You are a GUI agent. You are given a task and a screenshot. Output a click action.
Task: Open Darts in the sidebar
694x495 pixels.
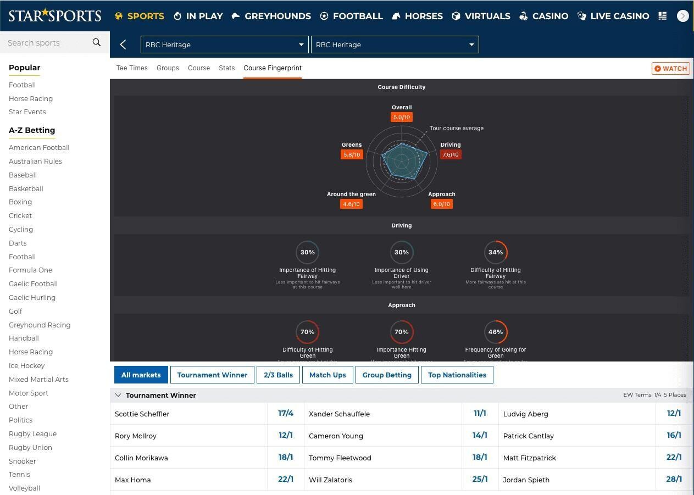pyautogui.click(x=18, y=243)
